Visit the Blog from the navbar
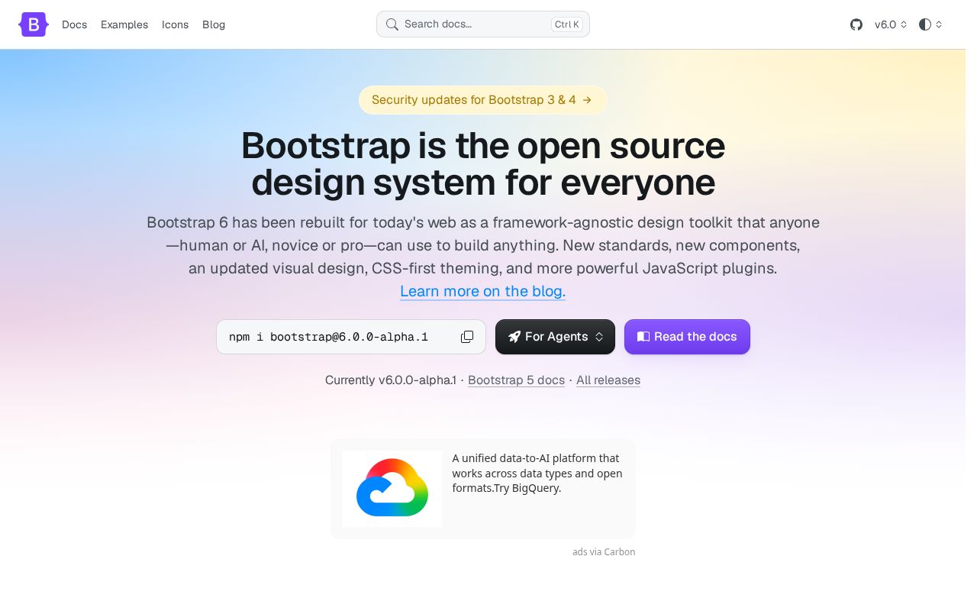The height and width of the screenshot is (611, 977). tap(214, 24)
